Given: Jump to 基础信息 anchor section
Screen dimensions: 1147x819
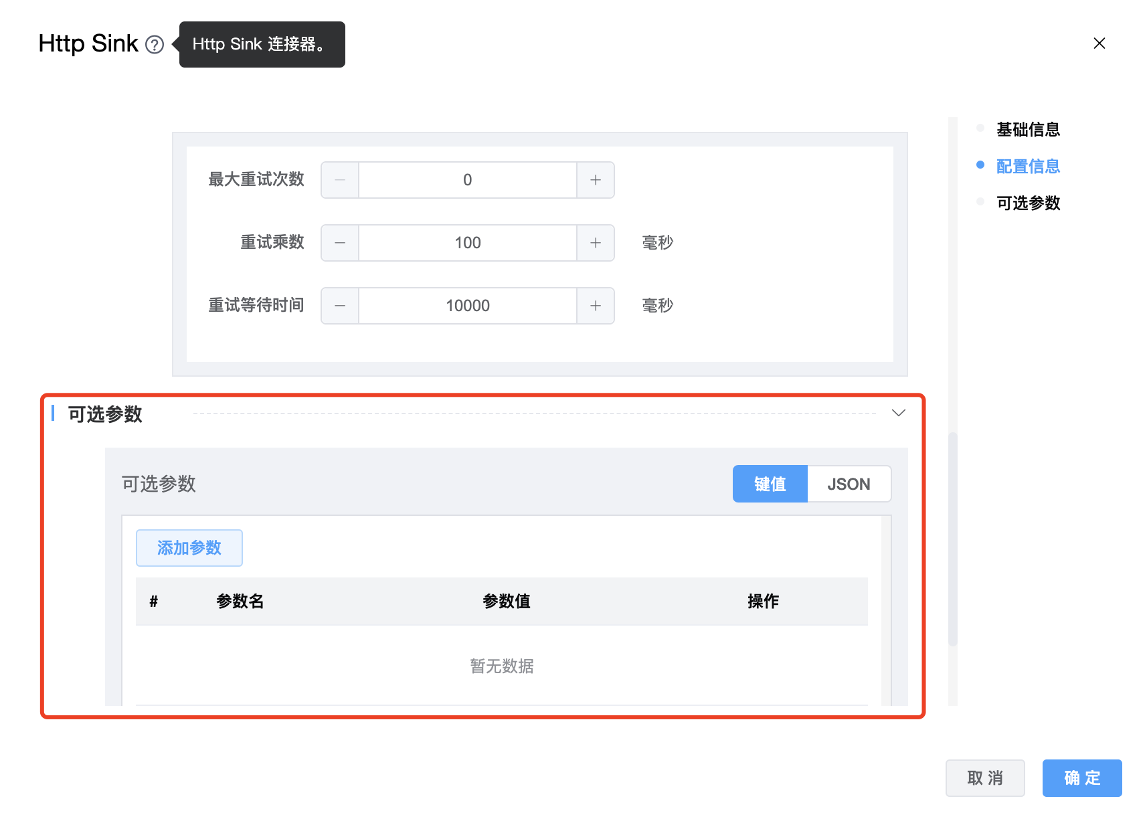Looking at the screenshot, I should (x=1027, y=129).
